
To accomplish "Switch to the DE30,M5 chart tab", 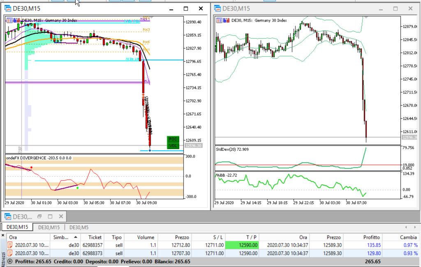I will 79,227.
